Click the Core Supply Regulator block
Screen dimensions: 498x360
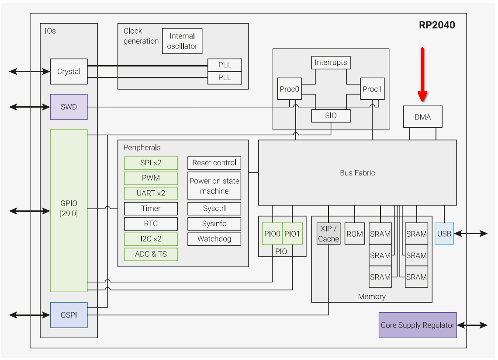pyautogui.click(x=417, y=325)
